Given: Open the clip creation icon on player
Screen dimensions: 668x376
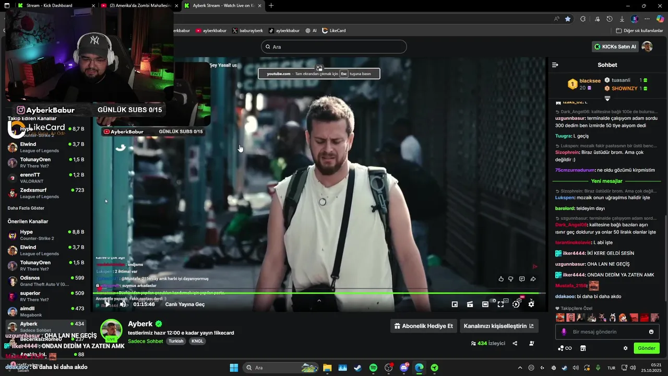Looking at the screenshot, I should point(470,304).
